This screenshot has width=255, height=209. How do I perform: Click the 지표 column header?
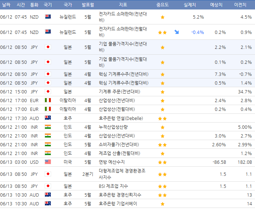(123, 5)
